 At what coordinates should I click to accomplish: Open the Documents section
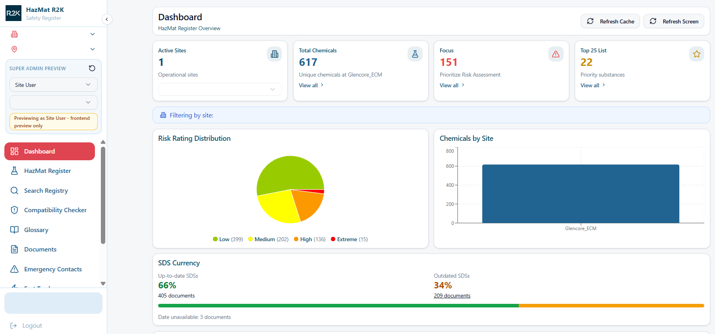pyautogui.click(x=50, y=249)
